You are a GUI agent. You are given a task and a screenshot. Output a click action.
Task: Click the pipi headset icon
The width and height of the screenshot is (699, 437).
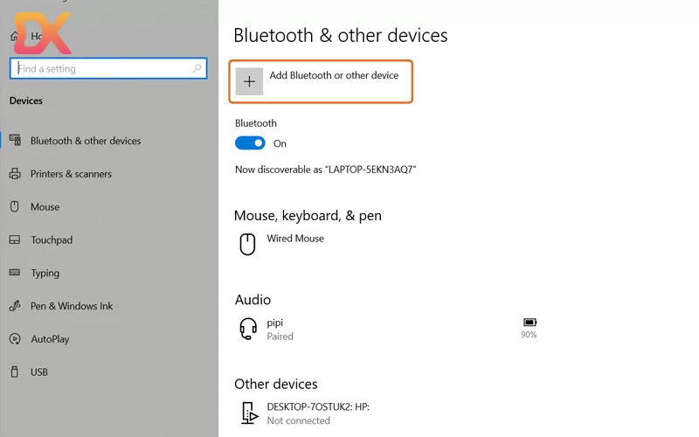[248, 329]
